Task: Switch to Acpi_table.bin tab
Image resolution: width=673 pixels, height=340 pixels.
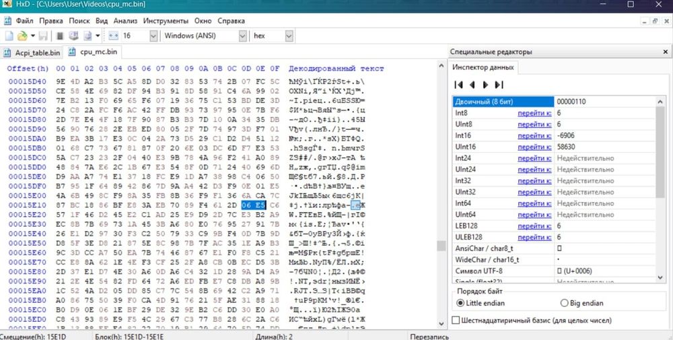Action: pos(32,53)
